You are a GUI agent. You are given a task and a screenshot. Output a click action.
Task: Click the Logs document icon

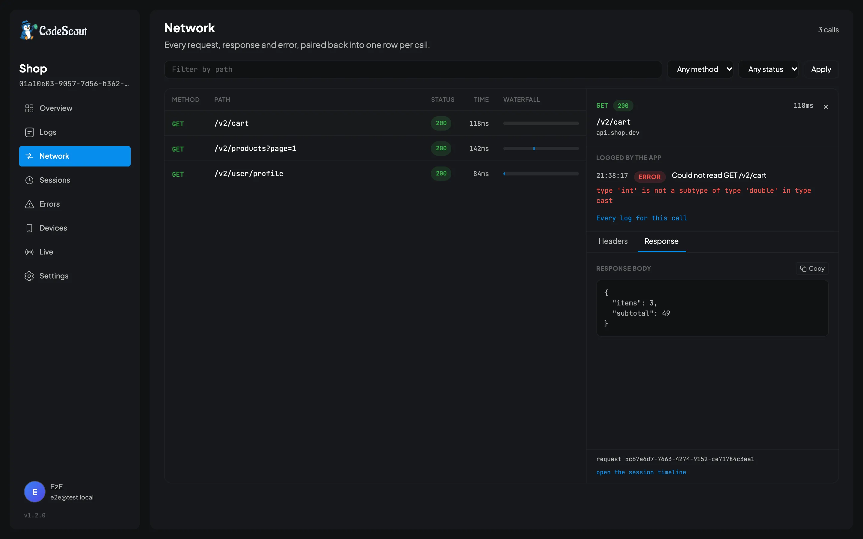(29, 132)
